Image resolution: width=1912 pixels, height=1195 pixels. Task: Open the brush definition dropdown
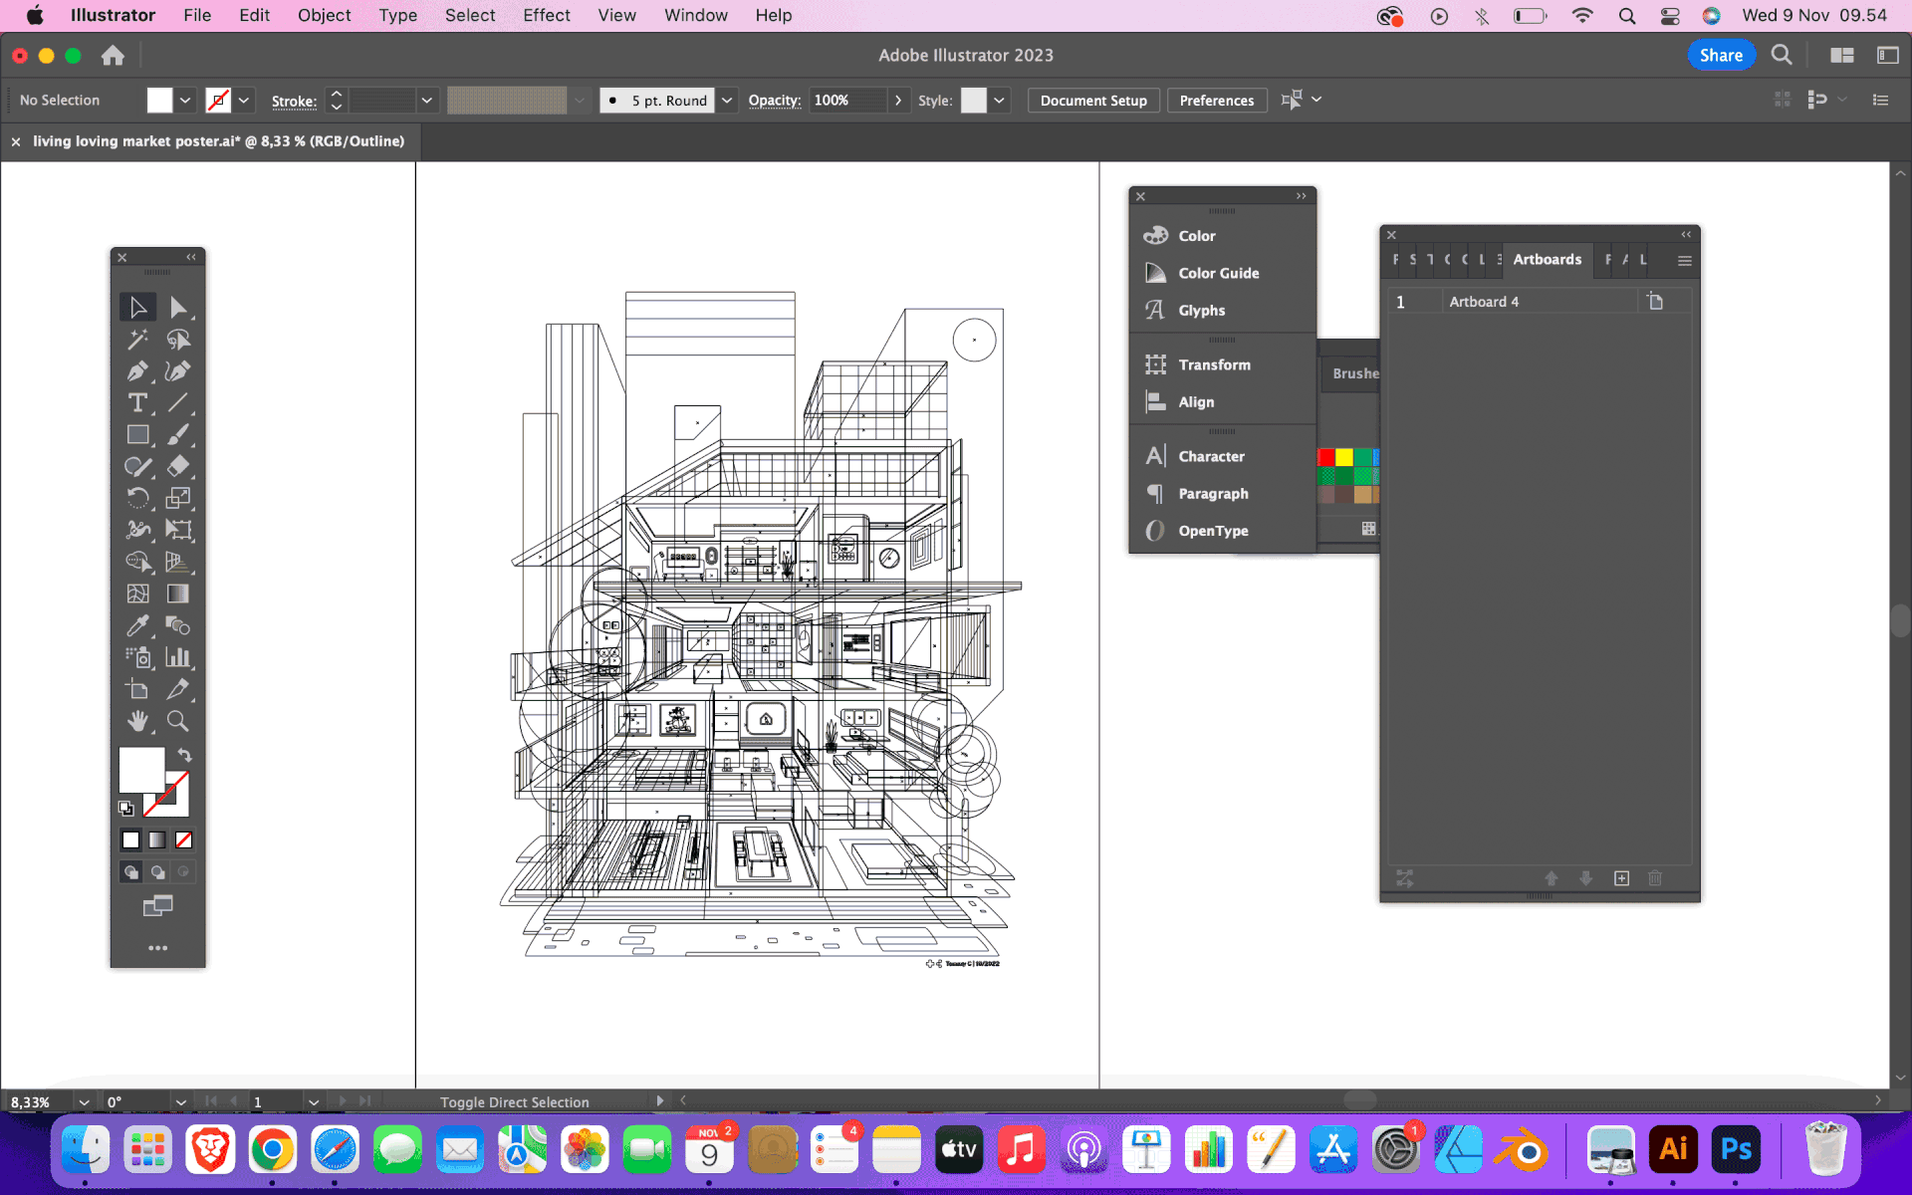pyautogui.click(x=727, y=101)
